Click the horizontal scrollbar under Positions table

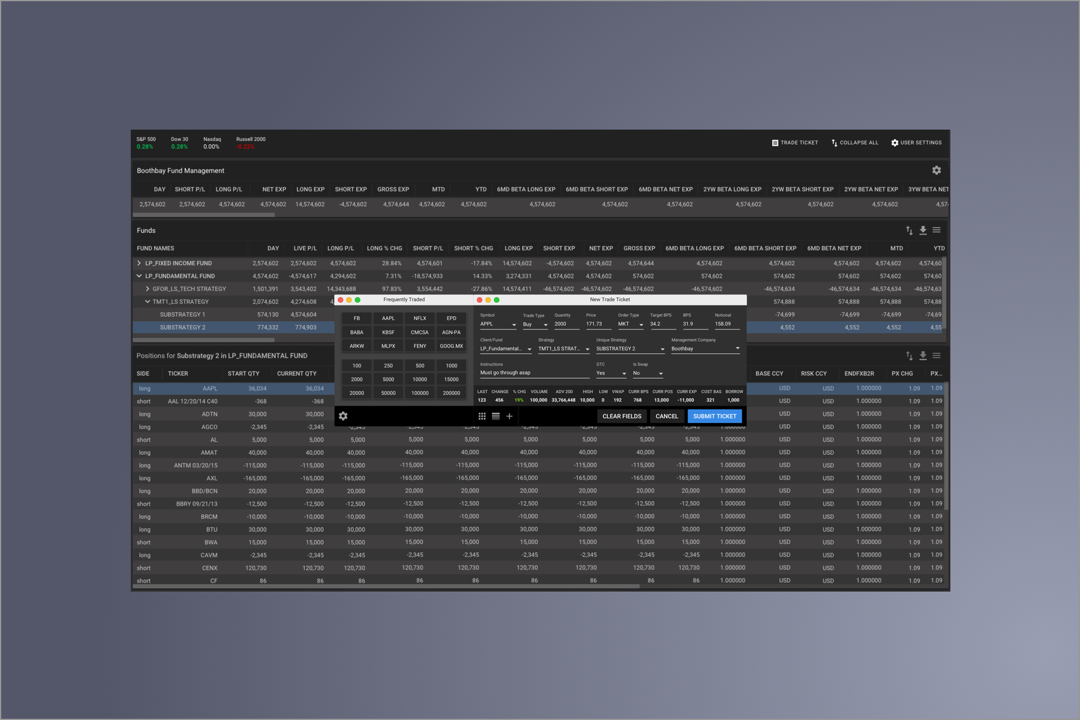coord(386,586)
